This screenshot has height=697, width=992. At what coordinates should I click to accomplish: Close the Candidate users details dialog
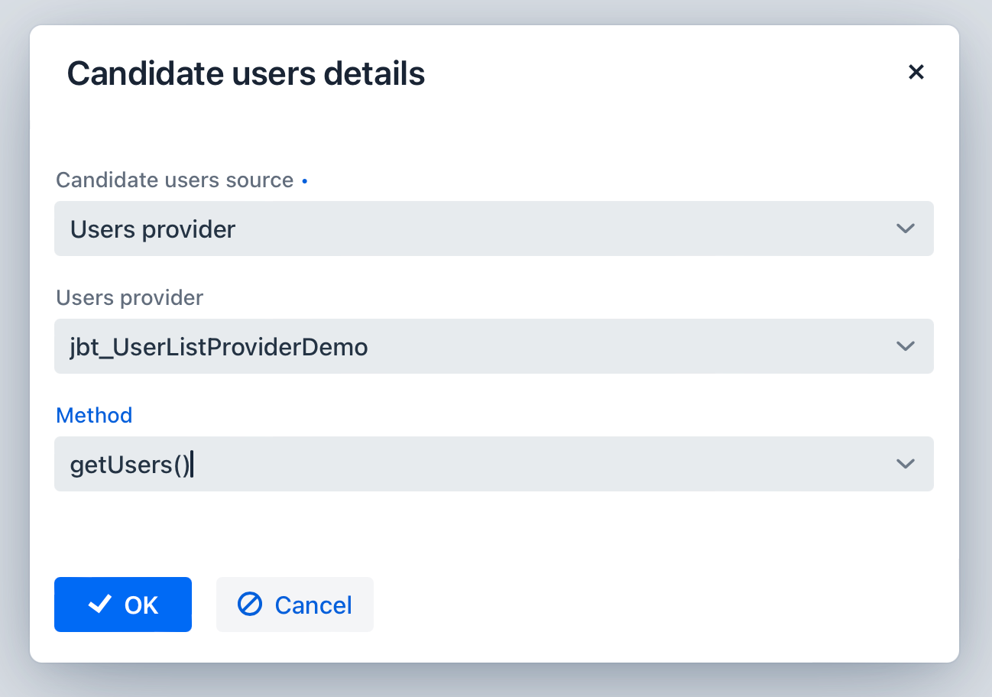pyautogui.click(x=916, y=72)
